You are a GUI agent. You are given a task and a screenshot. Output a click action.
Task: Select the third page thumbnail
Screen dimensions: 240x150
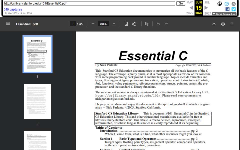tap(37, 140)
